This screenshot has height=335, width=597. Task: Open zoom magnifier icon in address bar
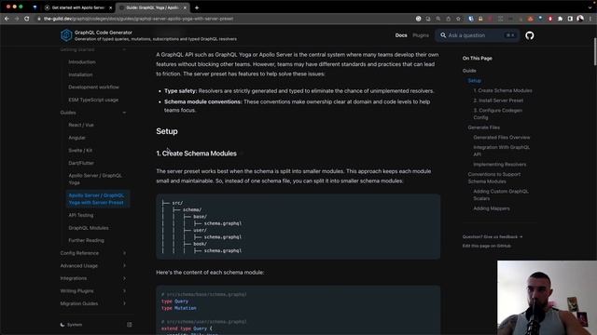point(438,19)
